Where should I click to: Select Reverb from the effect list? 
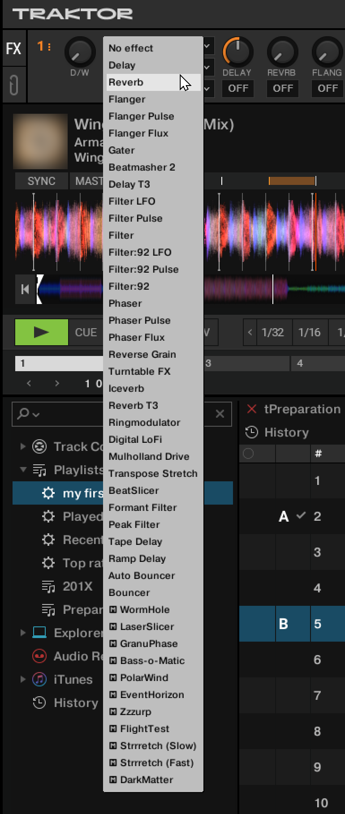126,82
